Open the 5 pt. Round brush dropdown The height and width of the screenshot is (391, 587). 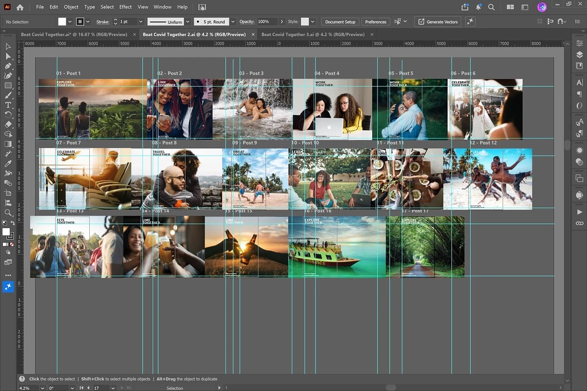[233, 22]
